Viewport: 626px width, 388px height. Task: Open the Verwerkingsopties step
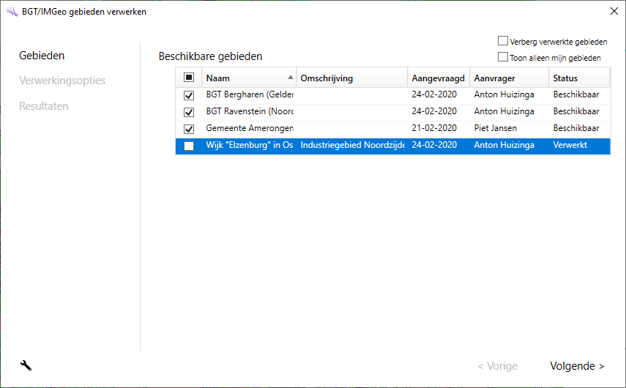pos(62,81)
